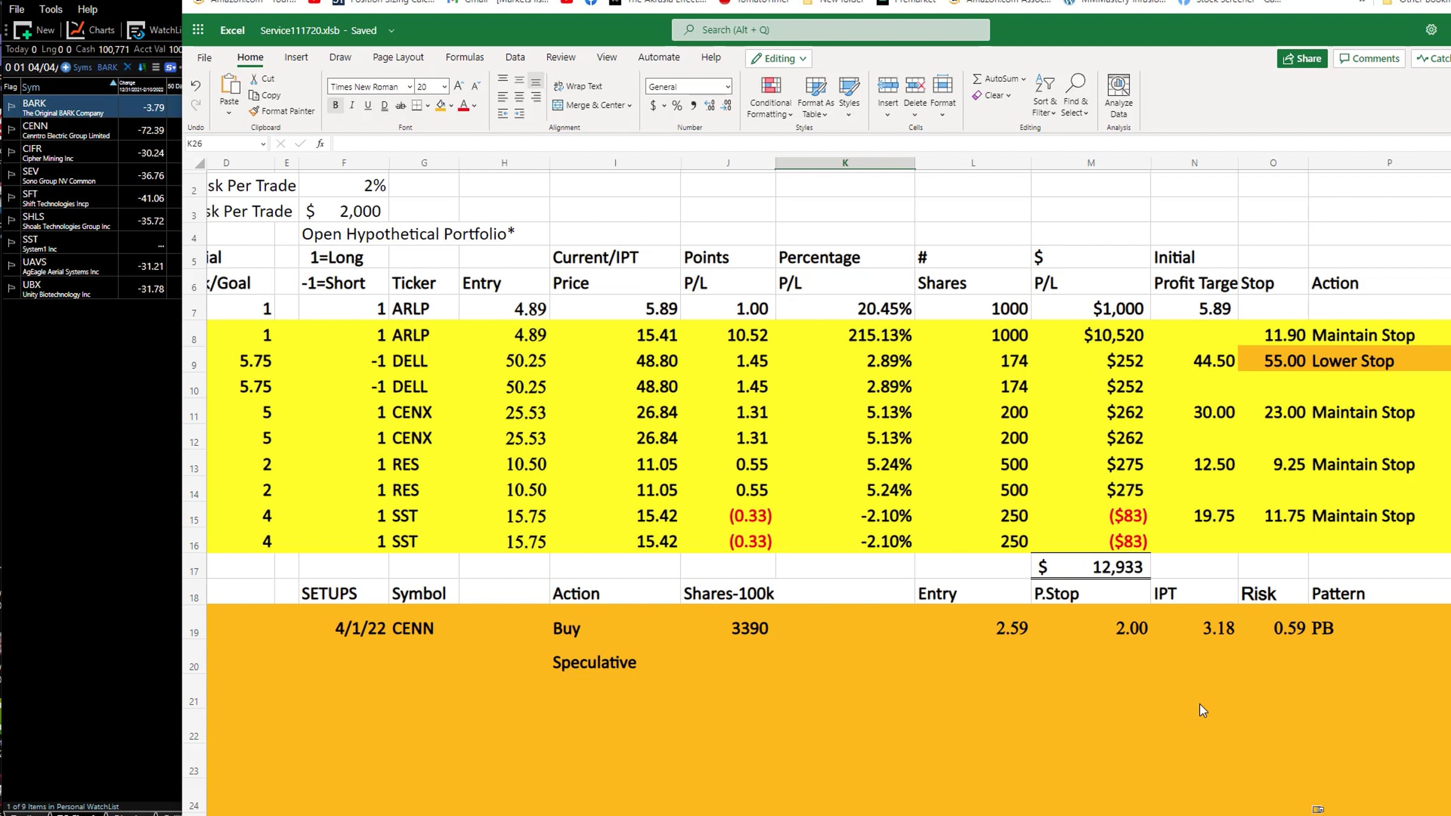Viewport: 1451px width, 816px height.
Task: Cut the selection with scissors icon
Action: [x=254, y=79]
